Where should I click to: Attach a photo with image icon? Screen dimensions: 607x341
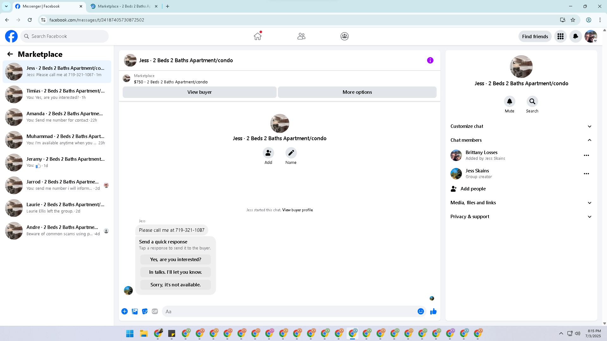(135, 311)
